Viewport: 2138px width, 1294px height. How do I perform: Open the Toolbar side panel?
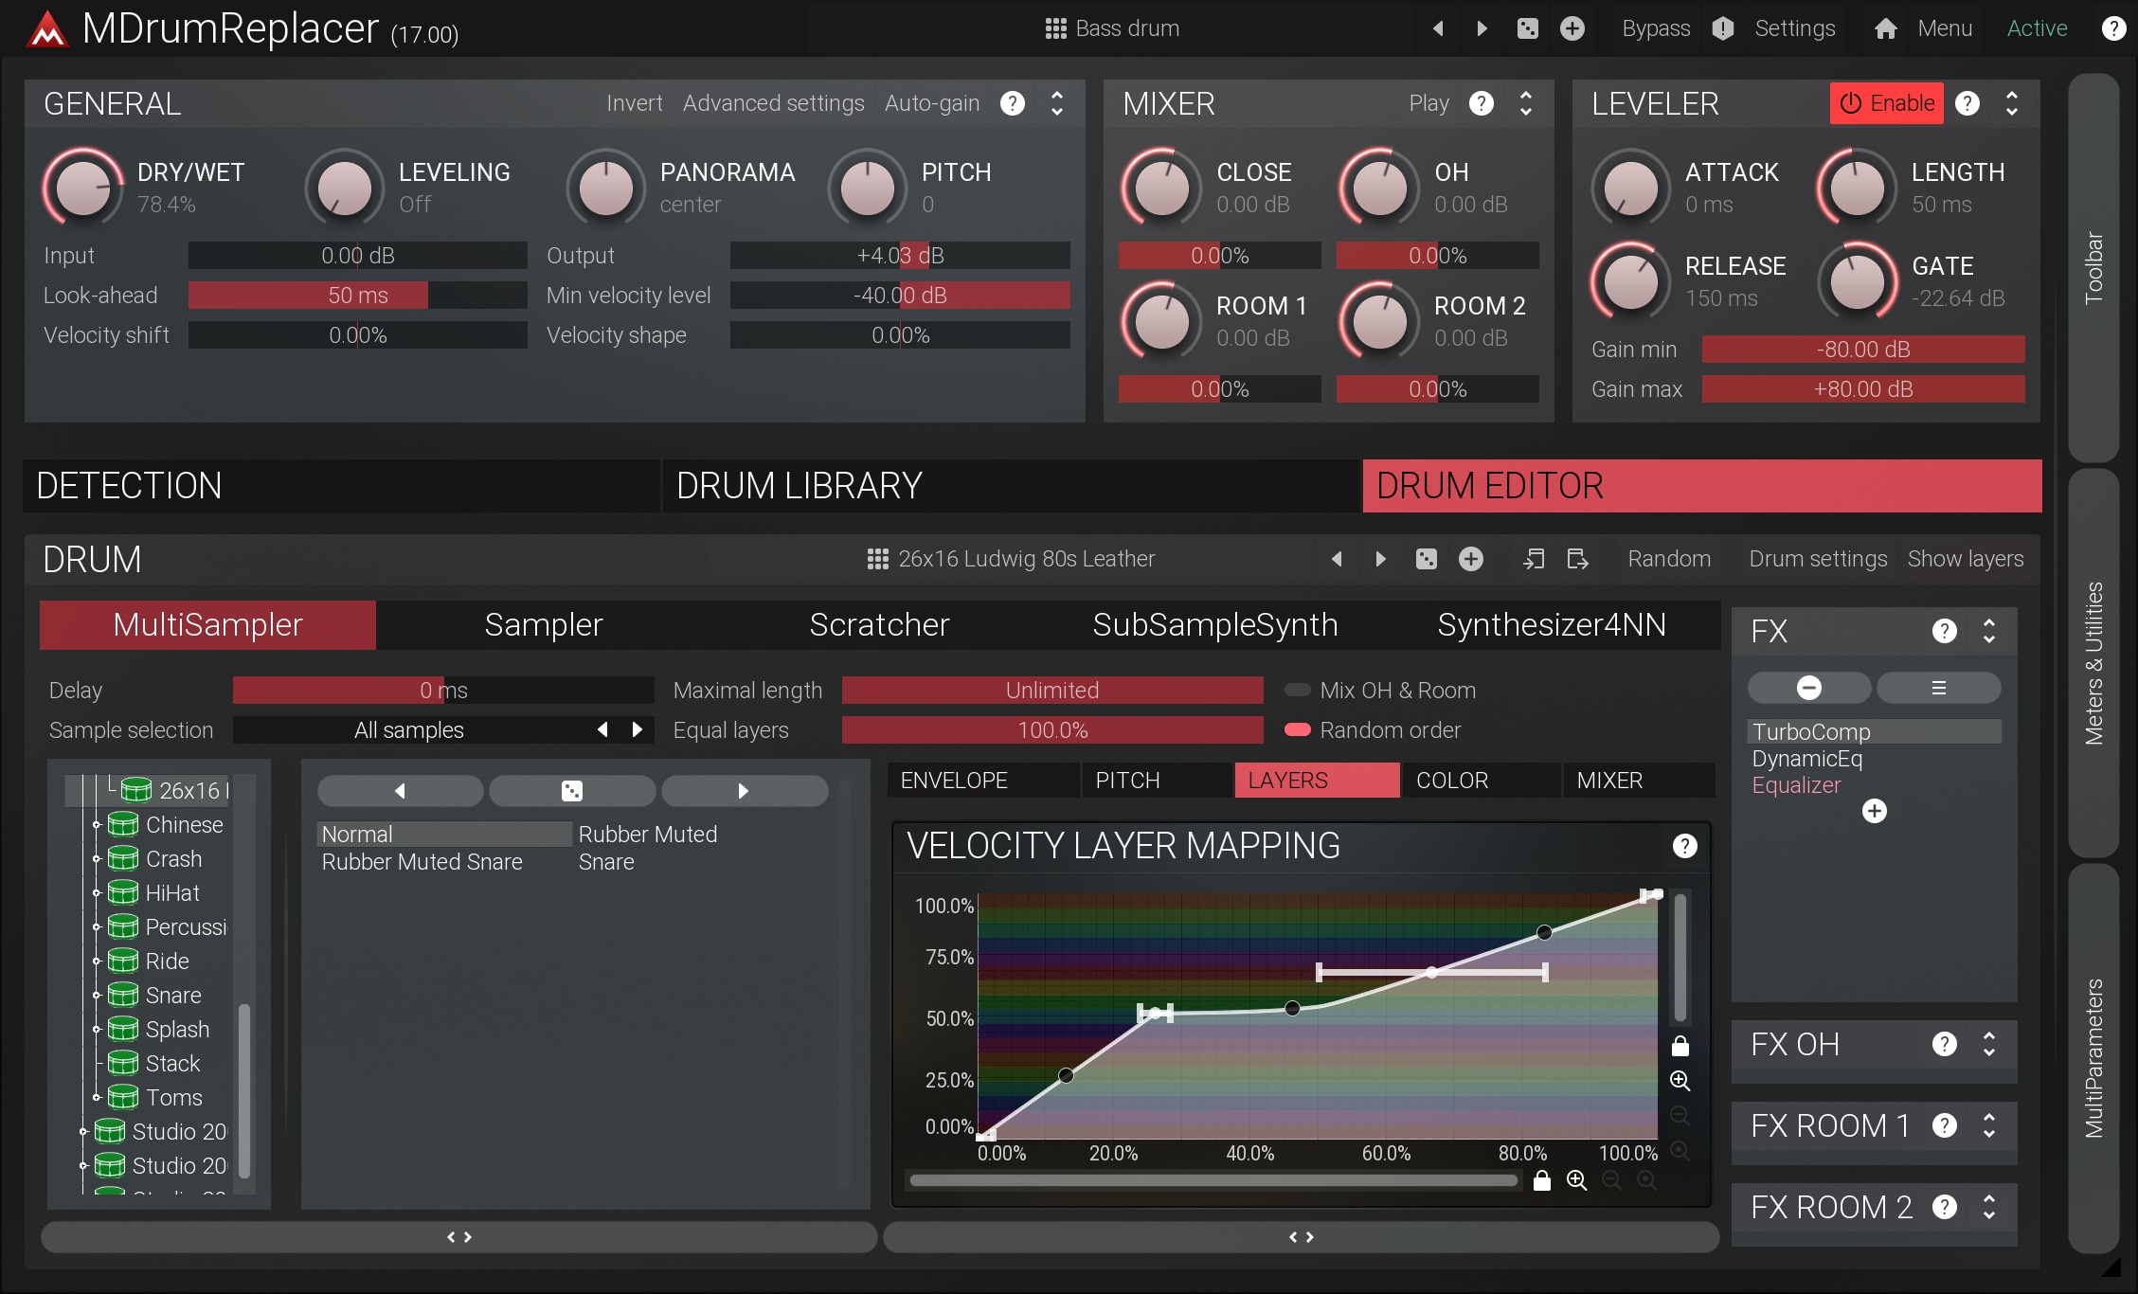point(2093,268)
